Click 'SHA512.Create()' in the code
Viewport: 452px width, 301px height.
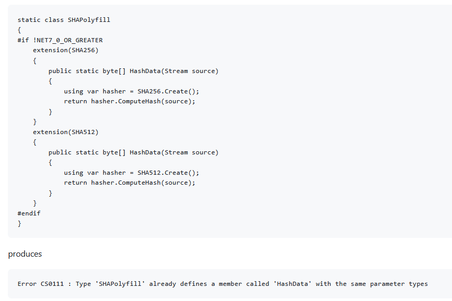pyautogui.click(x=168, y=173)
